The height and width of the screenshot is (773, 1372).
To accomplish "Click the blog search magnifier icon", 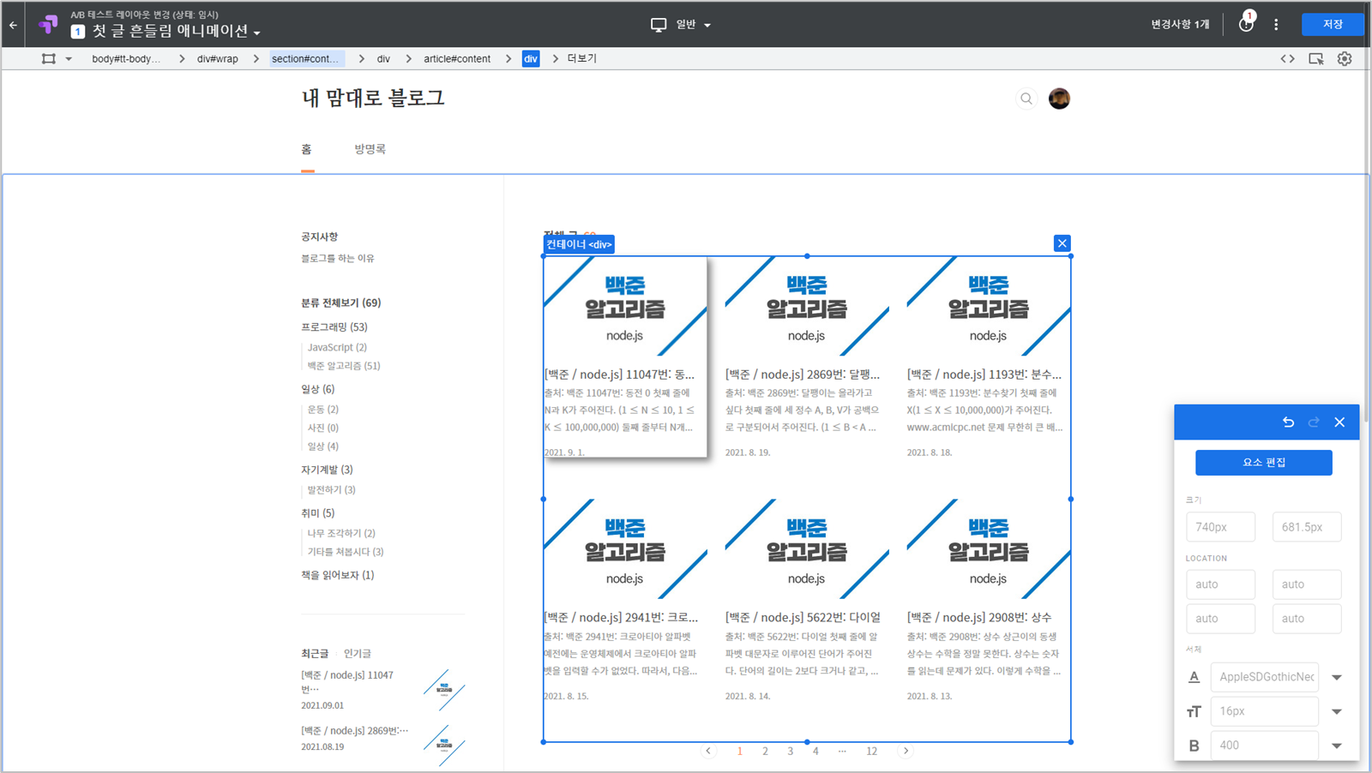I will point(1026,99).
